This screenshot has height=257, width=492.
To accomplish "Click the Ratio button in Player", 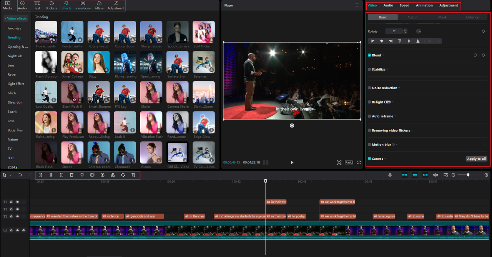I will pos(349,162).
